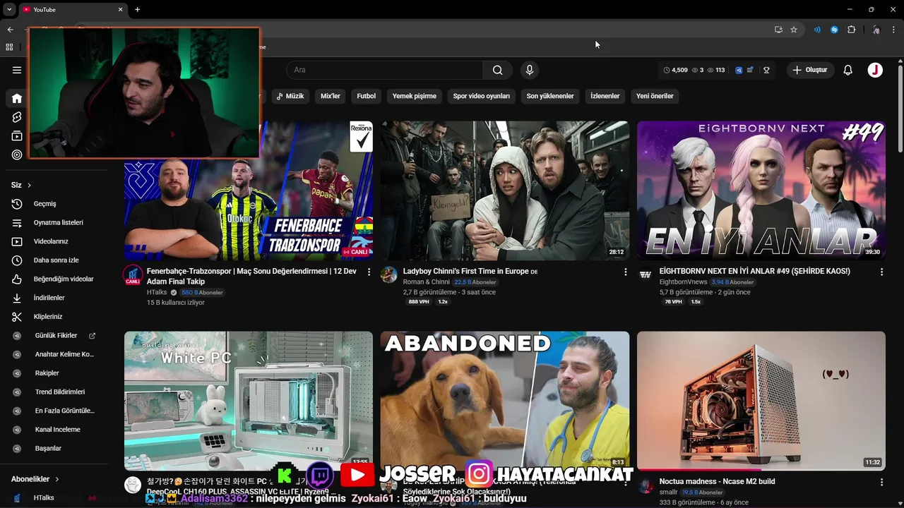Open Chrome profile avatar
904x508 pixels.
coord(876,30)
